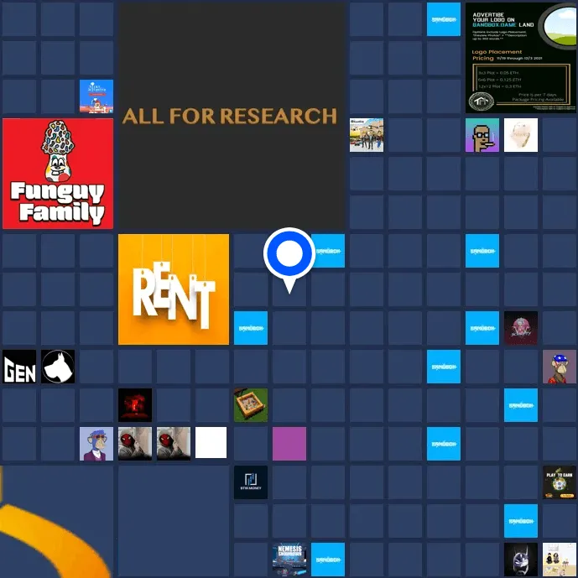Click the plain white land tile
The height and width of the screenshot is (578, 578).
(x=211, y=443)
